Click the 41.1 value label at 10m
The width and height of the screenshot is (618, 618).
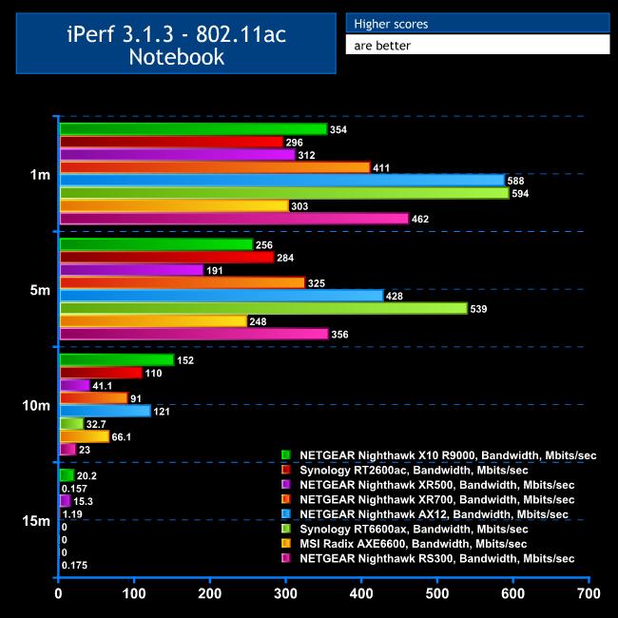coord(103,386)
